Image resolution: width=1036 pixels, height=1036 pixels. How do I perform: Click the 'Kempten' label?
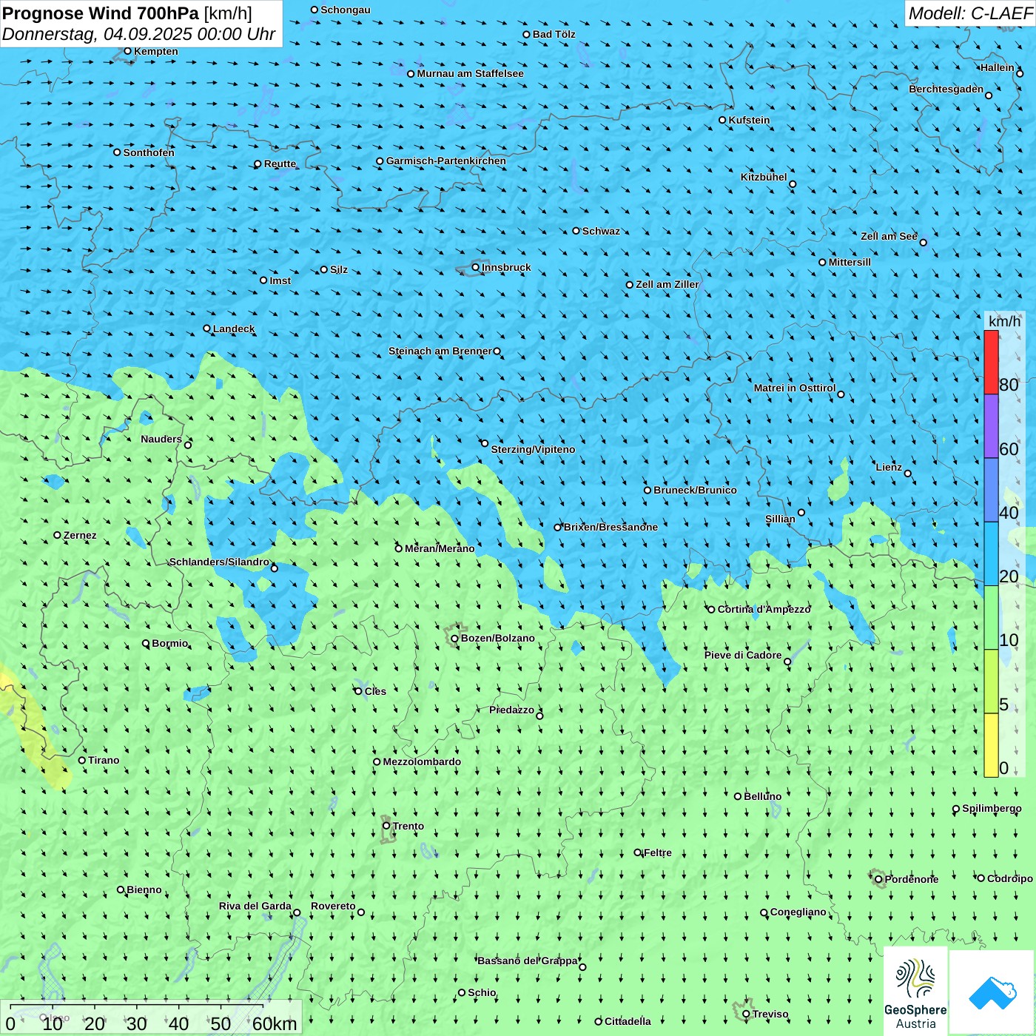[x=156, y=51]
